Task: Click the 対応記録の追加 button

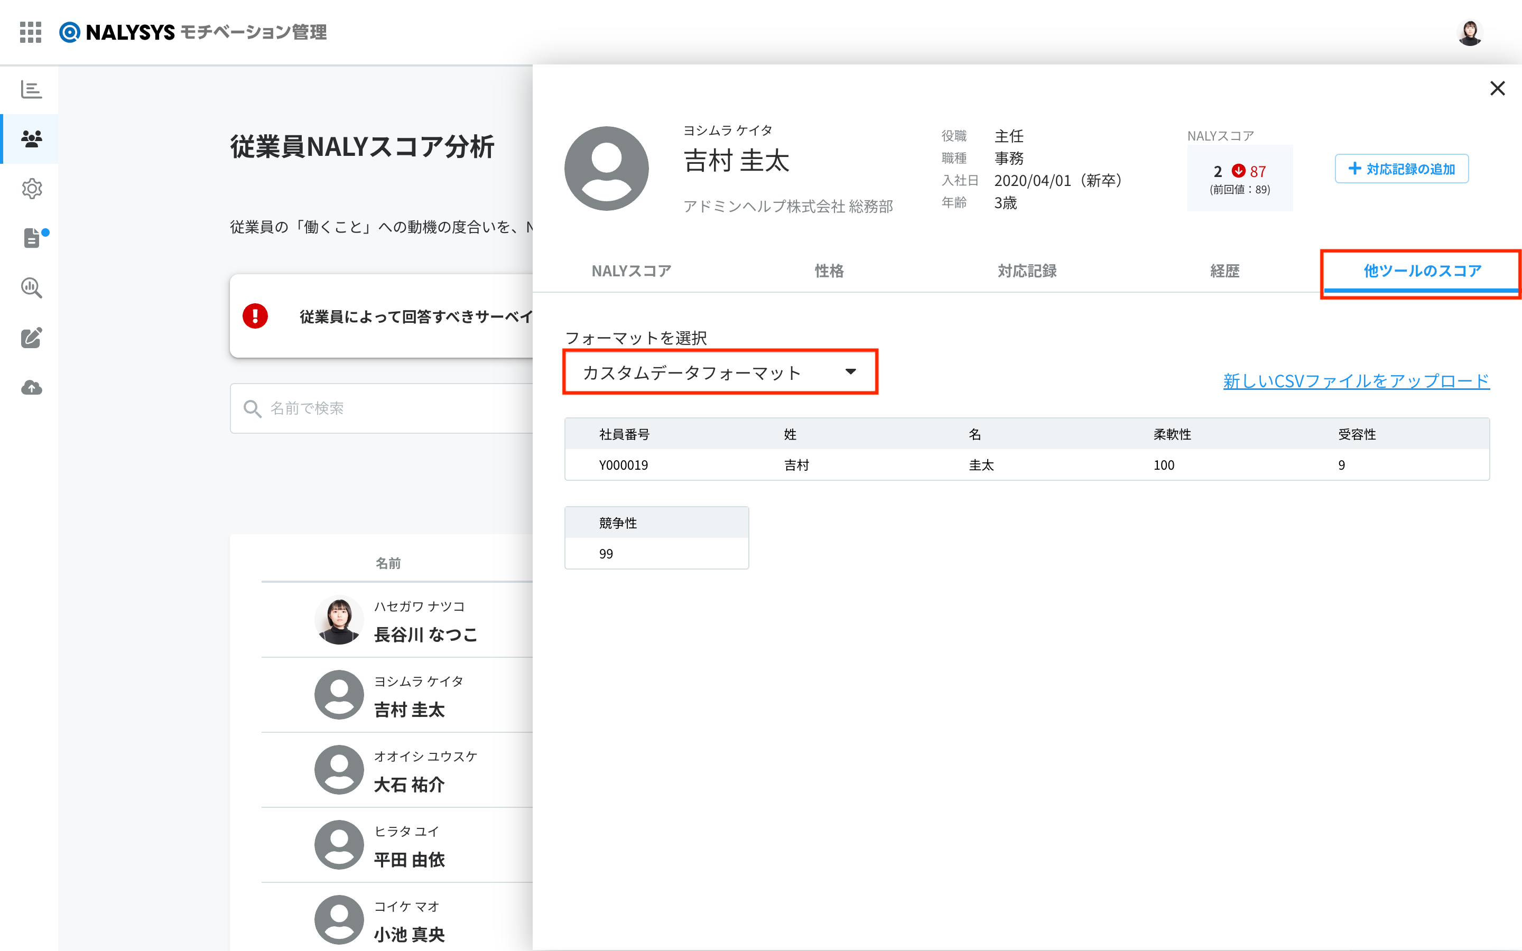Action: pyautogui.click(x=1402, y=169)
